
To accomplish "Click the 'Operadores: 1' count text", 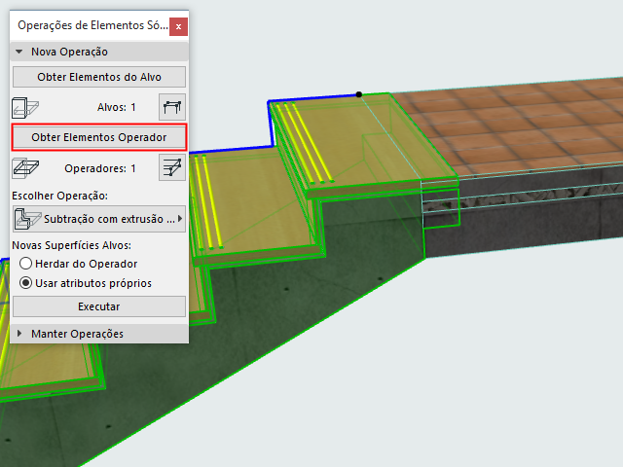I will coord(100,168).
